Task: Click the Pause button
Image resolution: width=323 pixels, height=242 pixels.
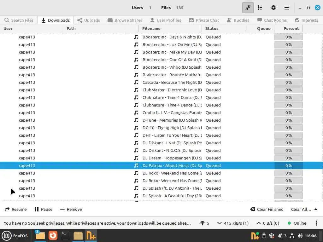Action: pyautogui.click(x=44, y=209)
